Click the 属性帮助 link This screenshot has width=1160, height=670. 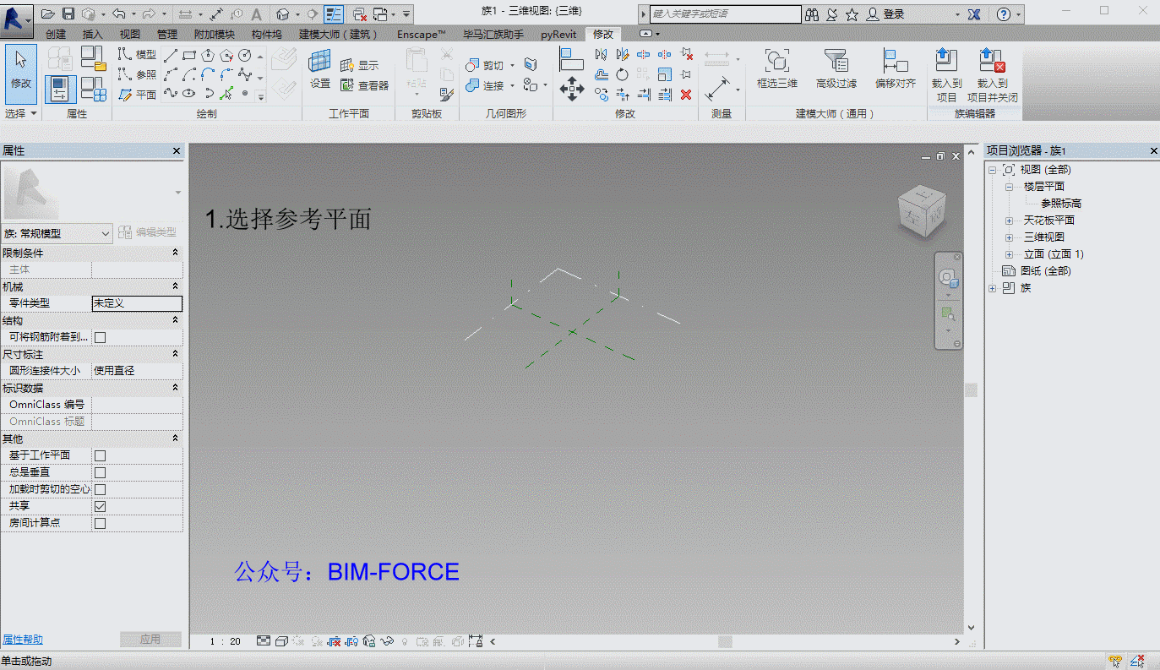(x=23, y=640)
